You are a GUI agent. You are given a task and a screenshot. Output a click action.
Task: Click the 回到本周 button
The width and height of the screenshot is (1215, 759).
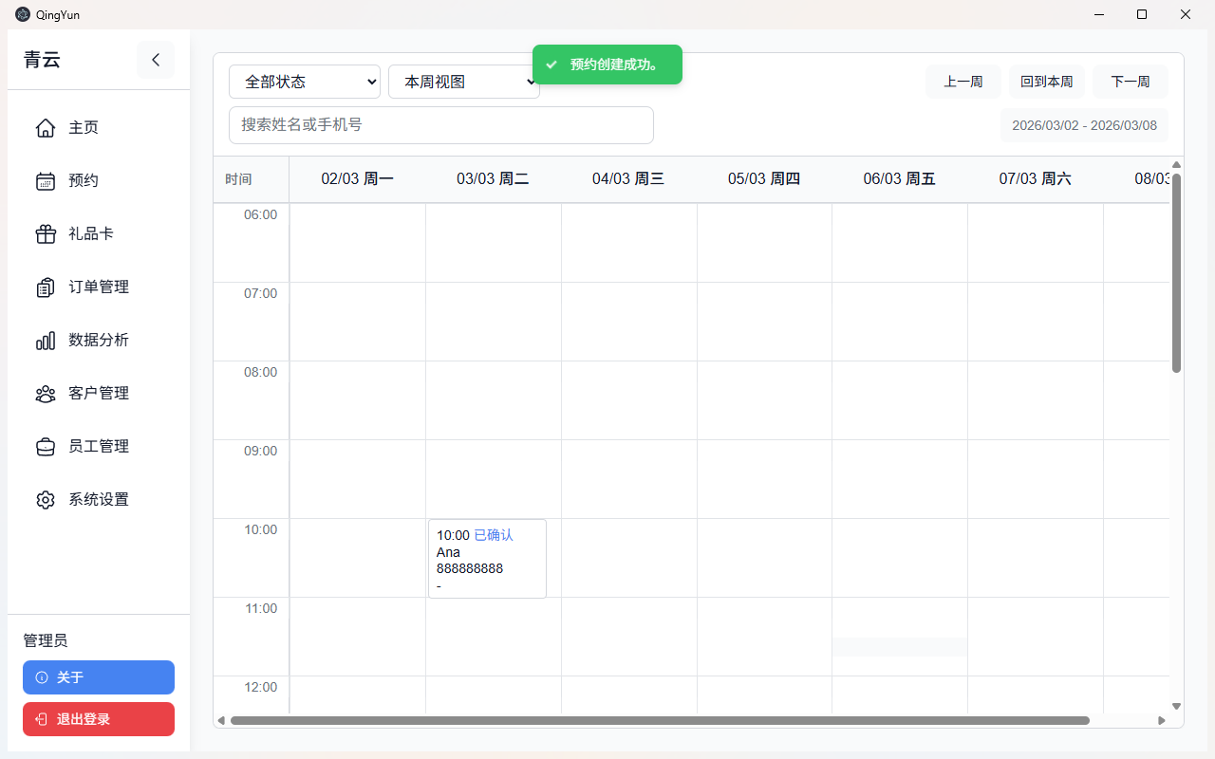1047,82
